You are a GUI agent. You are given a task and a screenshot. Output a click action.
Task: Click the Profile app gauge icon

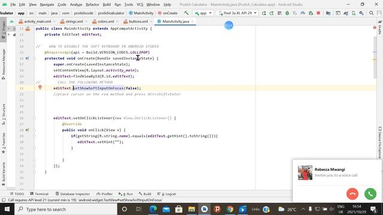pyautogui.click(x=303, y=13)
